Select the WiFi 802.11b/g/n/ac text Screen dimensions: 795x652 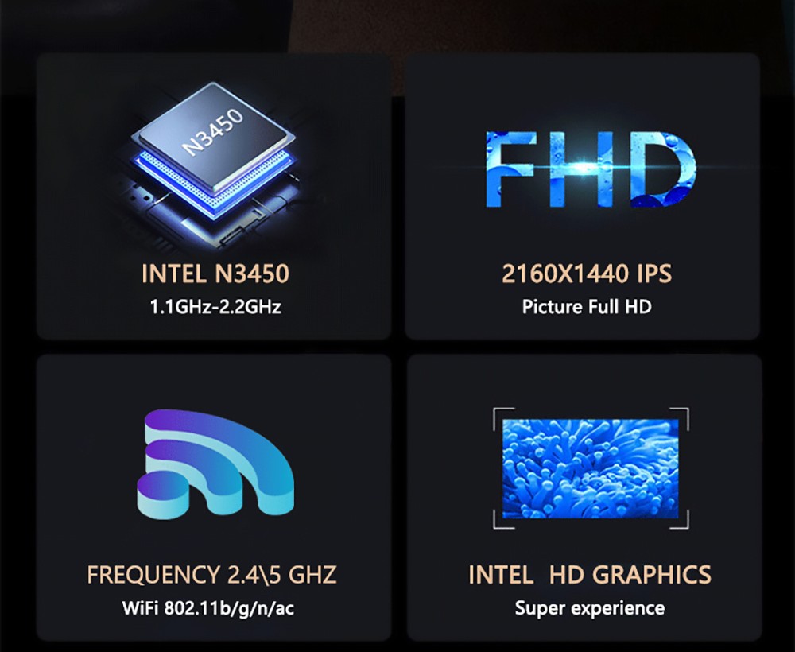207,608
